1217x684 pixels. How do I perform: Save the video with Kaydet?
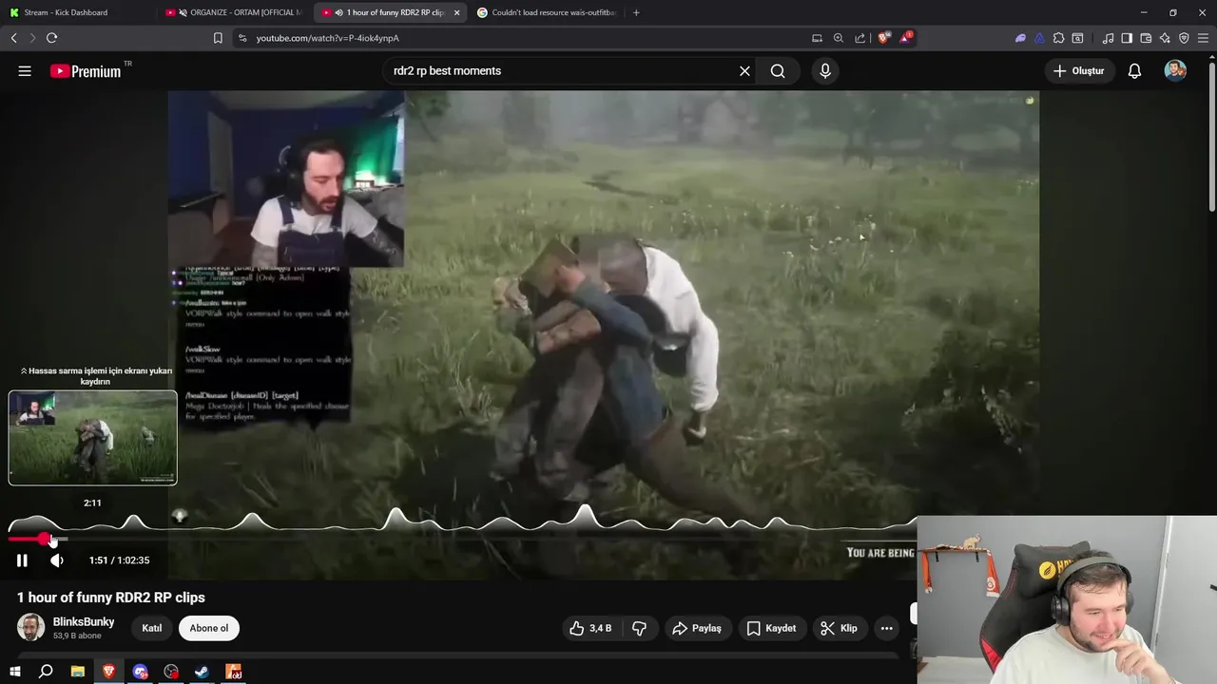tap(771, 628)
